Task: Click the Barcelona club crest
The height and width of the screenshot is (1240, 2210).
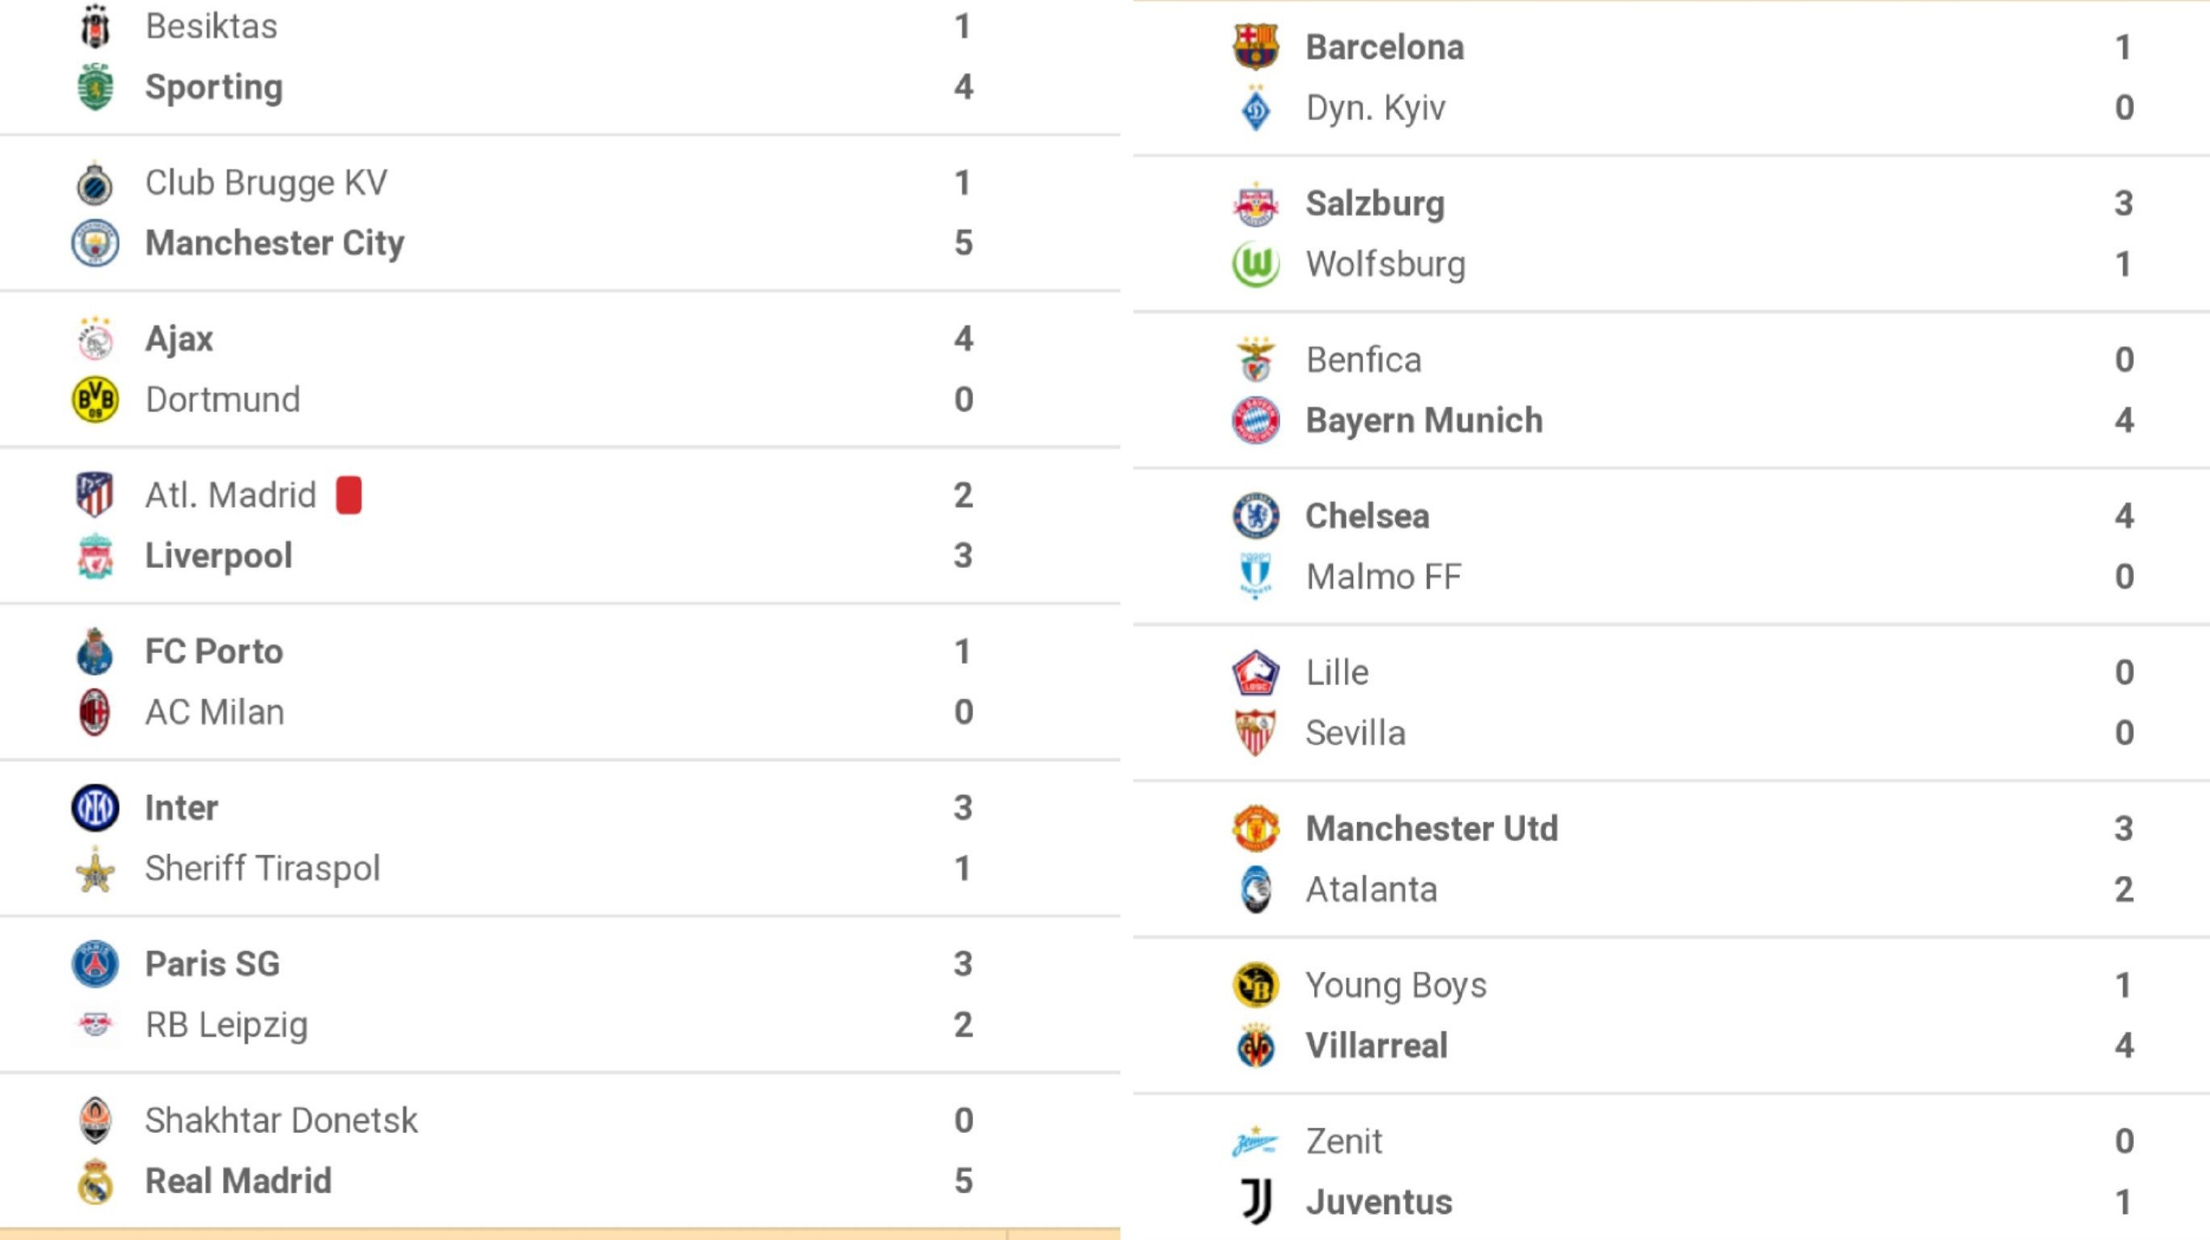Action: 1256,46
